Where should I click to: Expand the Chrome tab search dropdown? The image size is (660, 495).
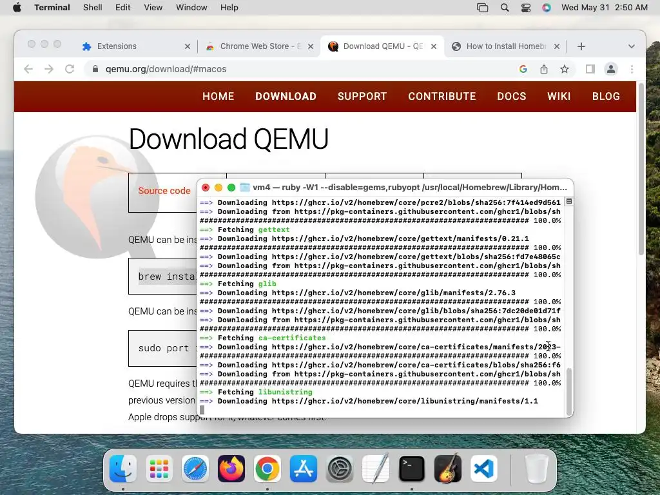click(632, 46)
